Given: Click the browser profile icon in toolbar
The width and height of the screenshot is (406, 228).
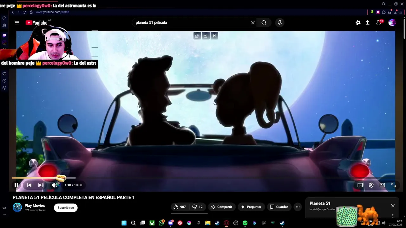Looking at the screenshot, I should click(389, 12).
